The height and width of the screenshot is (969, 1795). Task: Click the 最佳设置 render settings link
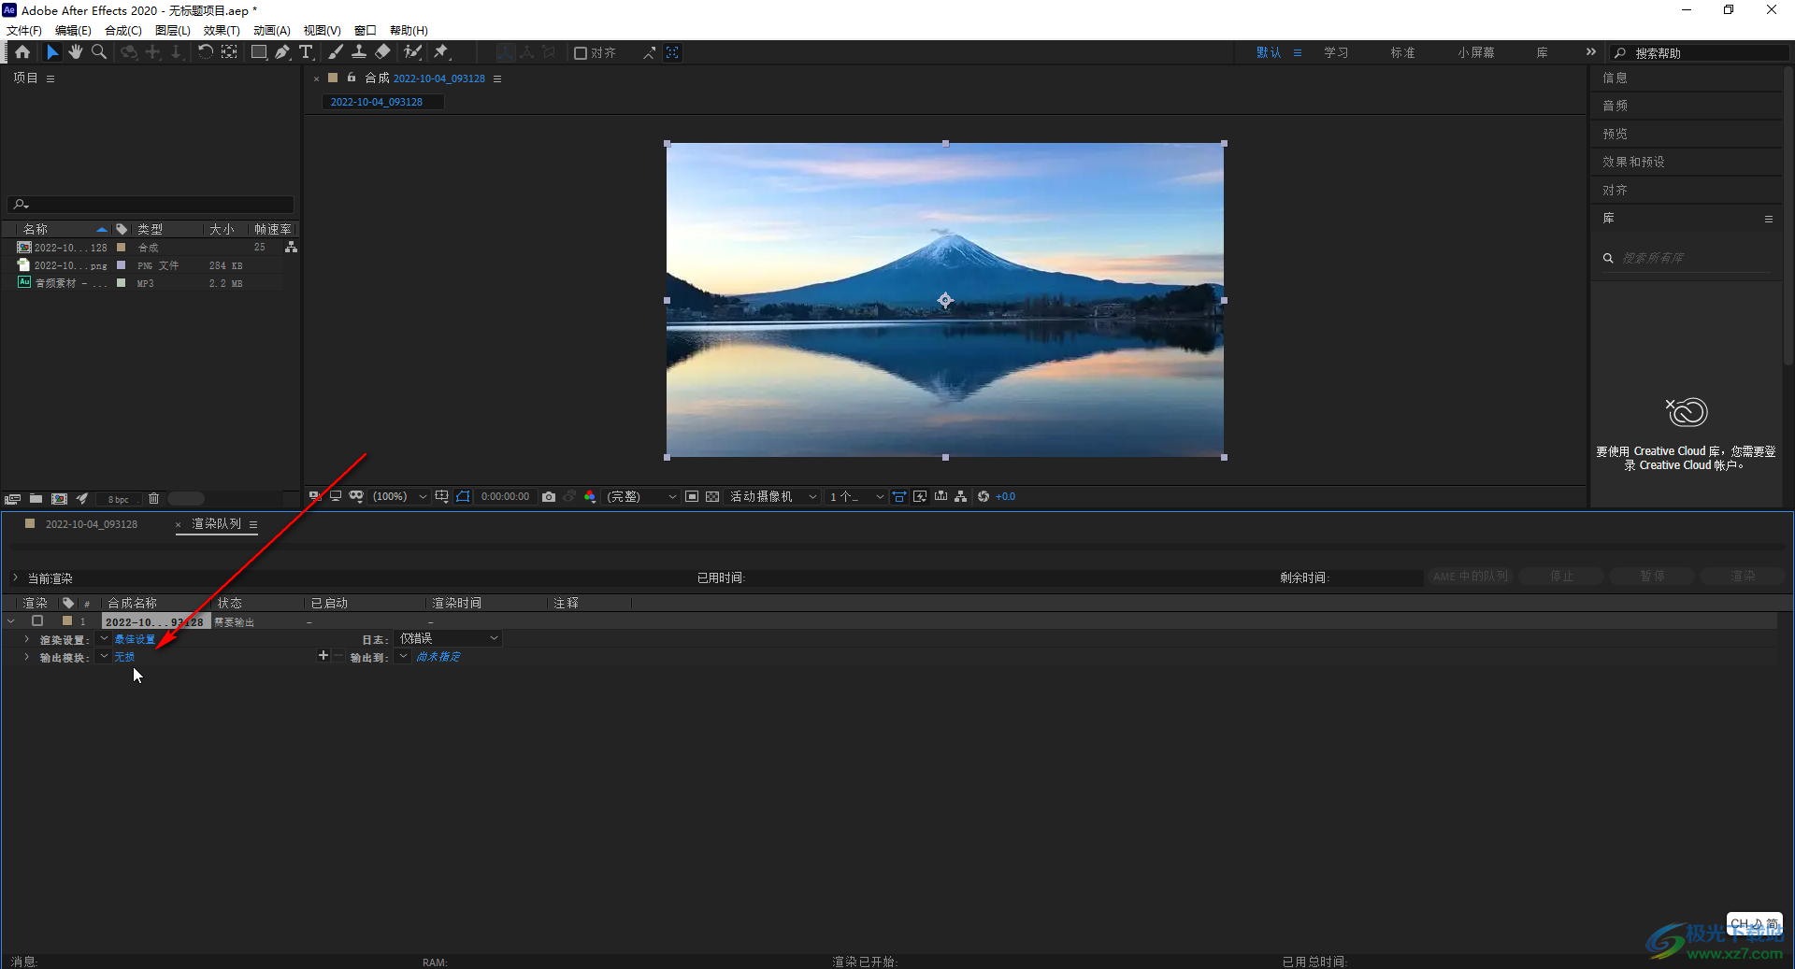point(135,639)
